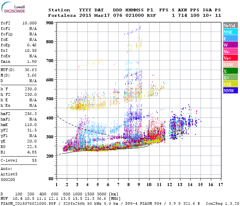Click the Lowell Digisonde logo
This screenshot has width=240, height=206.
point(13,7)
